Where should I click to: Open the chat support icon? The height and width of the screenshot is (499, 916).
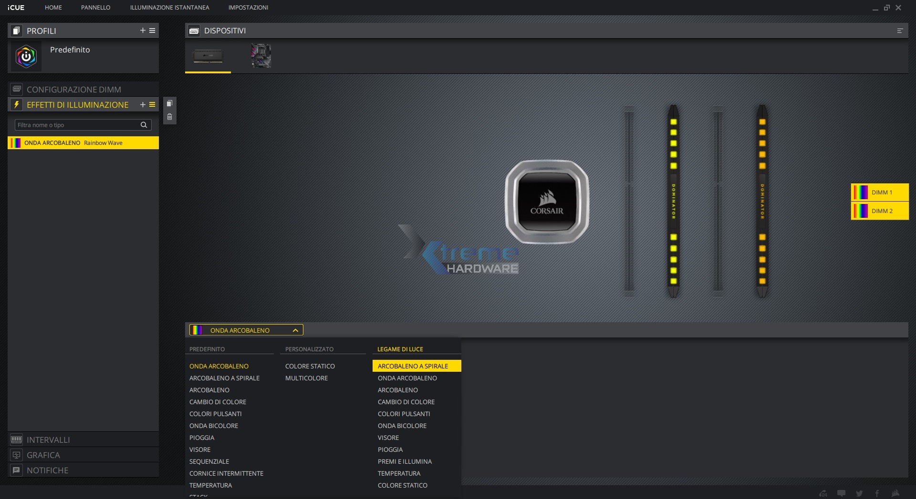[842, 493]
